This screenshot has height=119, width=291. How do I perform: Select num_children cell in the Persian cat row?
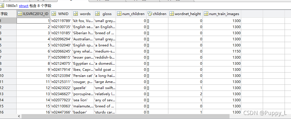131,75
